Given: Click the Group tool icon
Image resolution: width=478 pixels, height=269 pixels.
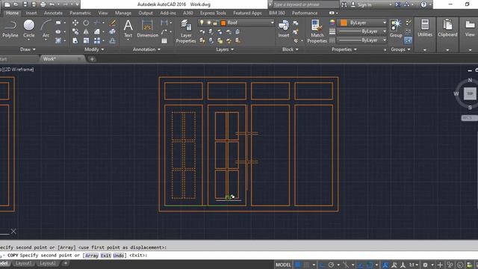Looking at the screenshot, I should tap(396, 28).
